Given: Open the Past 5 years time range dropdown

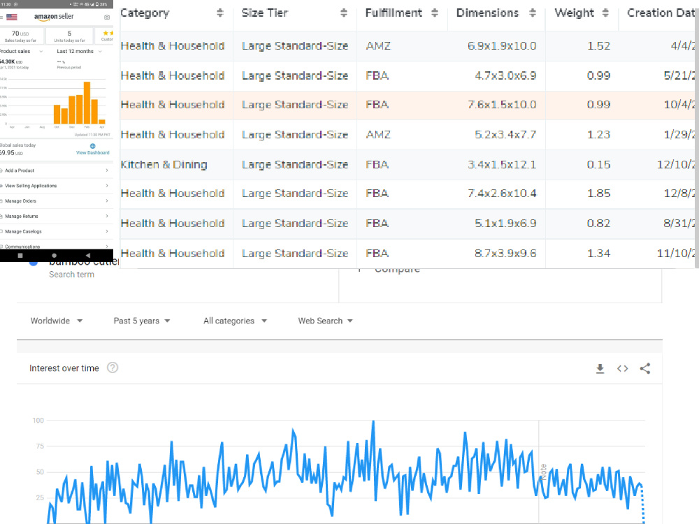Looking at the screenshot, I should click(x=142, y=321).
